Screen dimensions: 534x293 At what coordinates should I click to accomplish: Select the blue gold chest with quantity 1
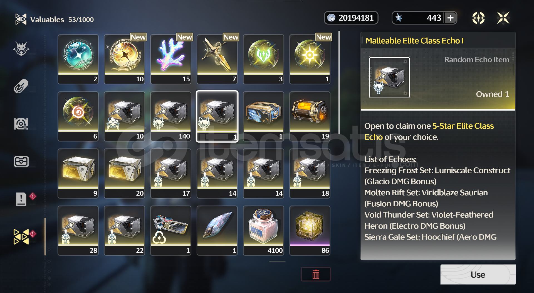(263, 116)
